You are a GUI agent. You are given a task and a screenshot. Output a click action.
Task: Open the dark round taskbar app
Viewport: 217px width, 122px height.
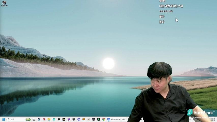(x=59, y=119)
